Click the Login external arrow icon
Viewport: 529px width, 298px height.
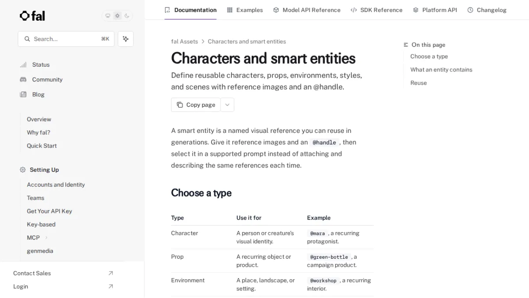(111, 287)
